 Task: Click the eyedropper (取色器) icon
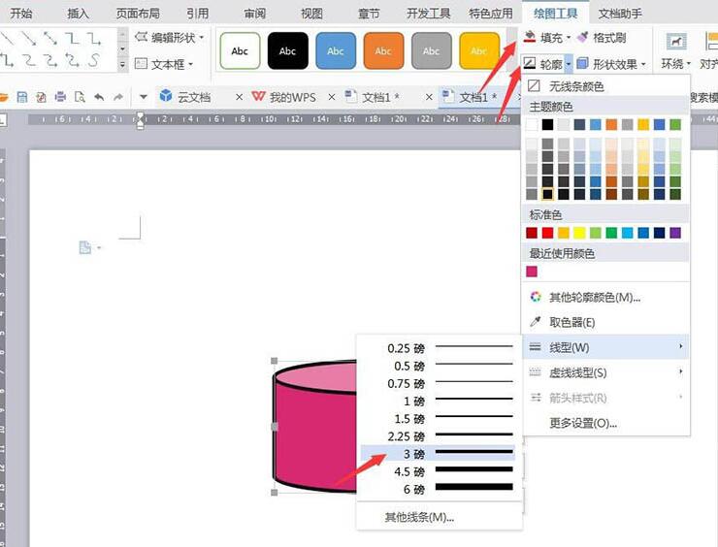pos(535,322)
